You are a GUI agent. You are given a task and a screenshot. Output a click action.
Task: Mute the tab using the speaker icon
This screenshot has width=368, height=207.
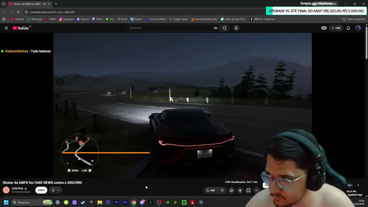tap(44, 4)
